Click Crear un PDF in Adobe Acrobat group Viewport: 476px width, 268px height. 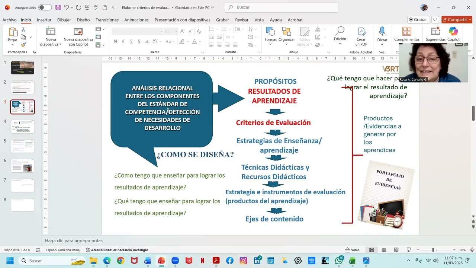pos(361,36)
